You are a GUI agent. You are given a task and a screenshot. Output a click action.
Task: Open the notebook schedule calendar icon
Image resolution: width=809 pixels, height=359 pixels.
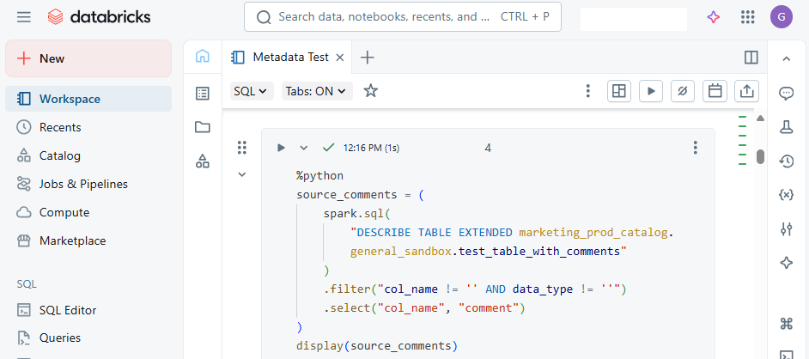(x=714, y=91)
